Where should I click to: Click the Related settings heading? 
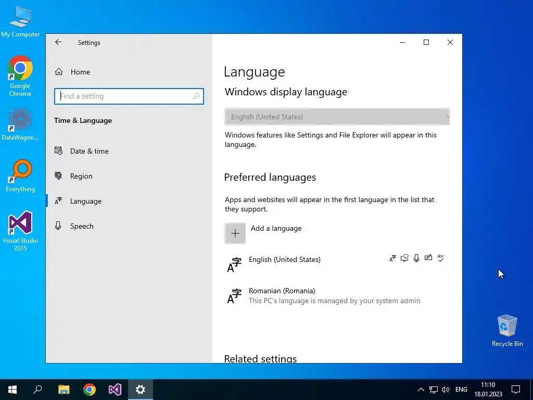pos(260,358)
